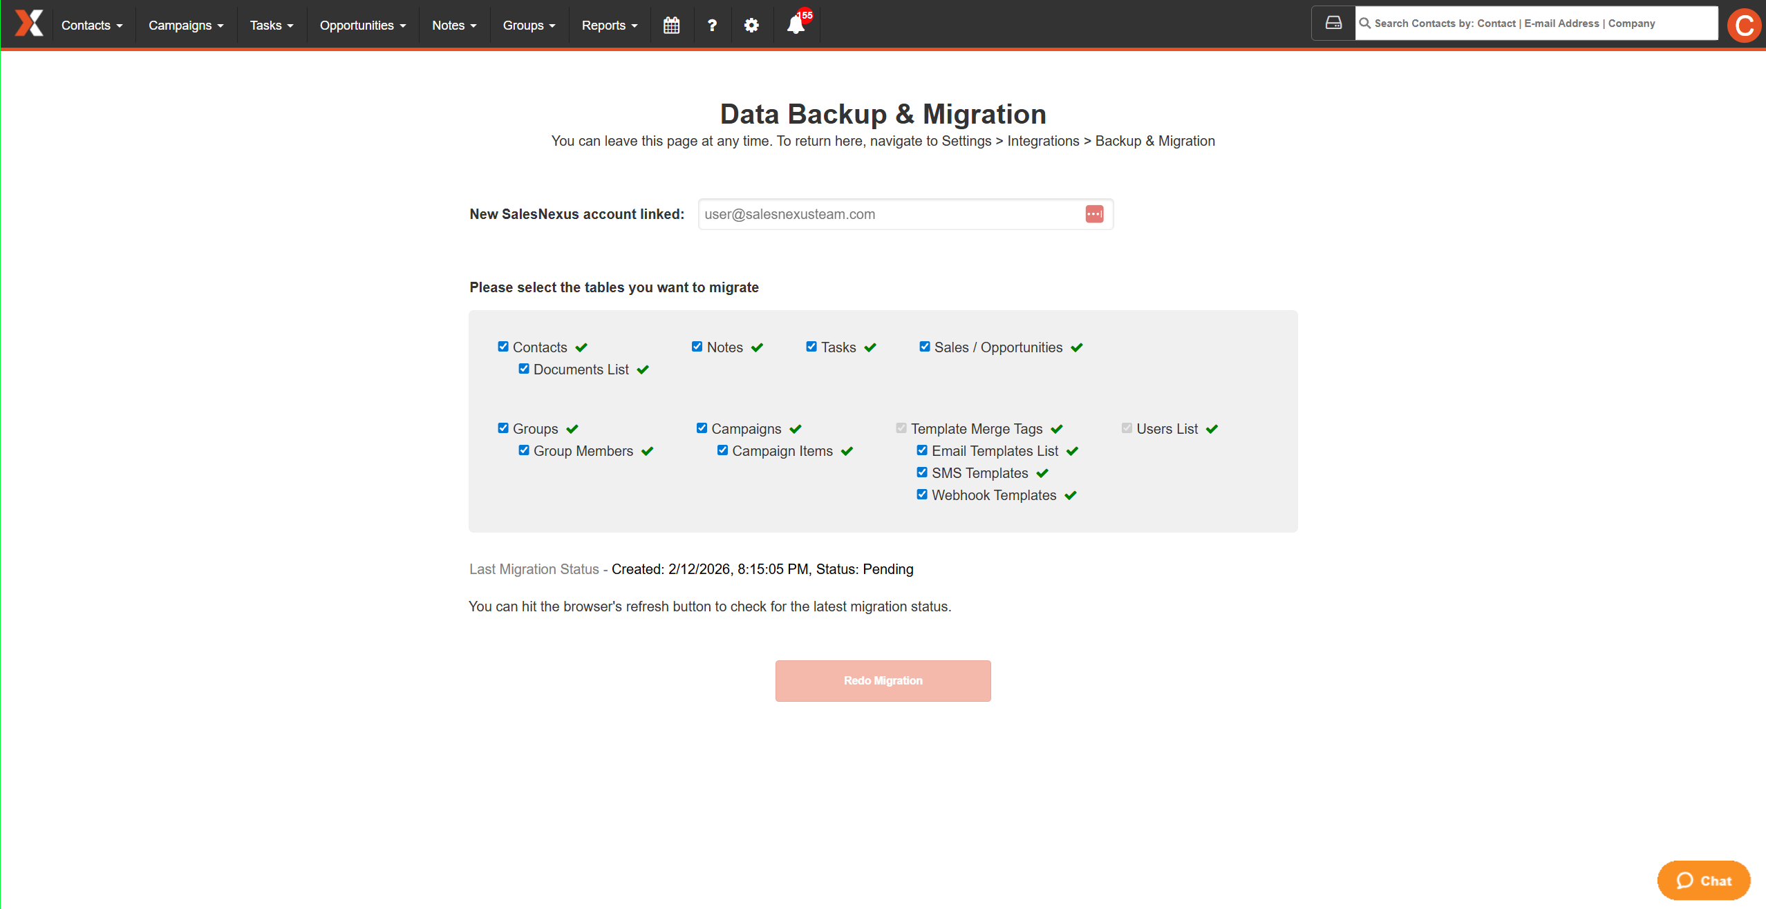Toggle the Group Members checkbox
Screen dimensions: 1766x909
(x=524, y=450)
